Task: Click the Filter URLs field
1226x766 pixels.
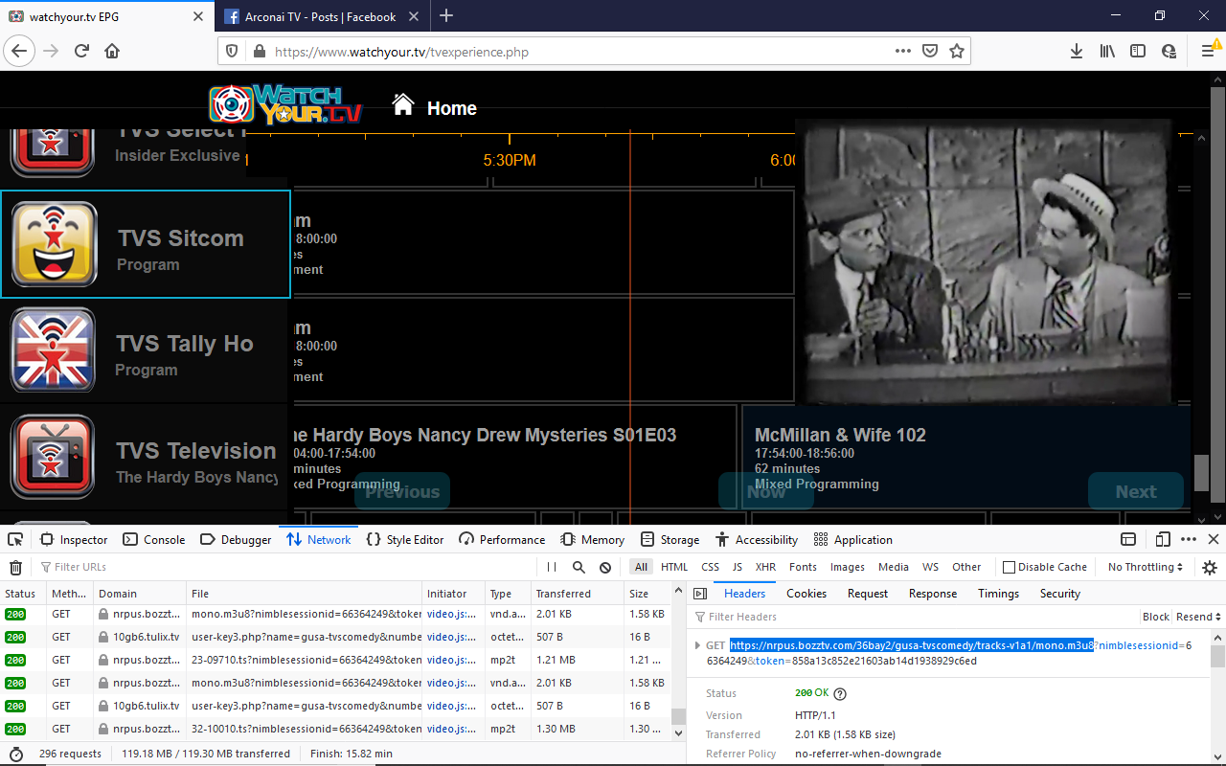Action: point(285,567)
